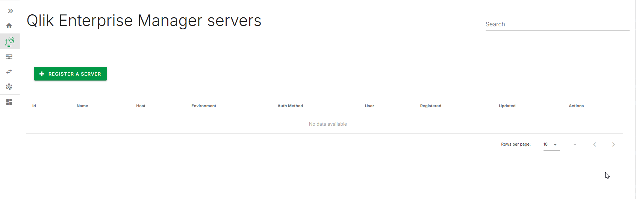Open the settings gear icon in the sidebar
The height and width of the screenshot is (199, 636).
(9, 87)
